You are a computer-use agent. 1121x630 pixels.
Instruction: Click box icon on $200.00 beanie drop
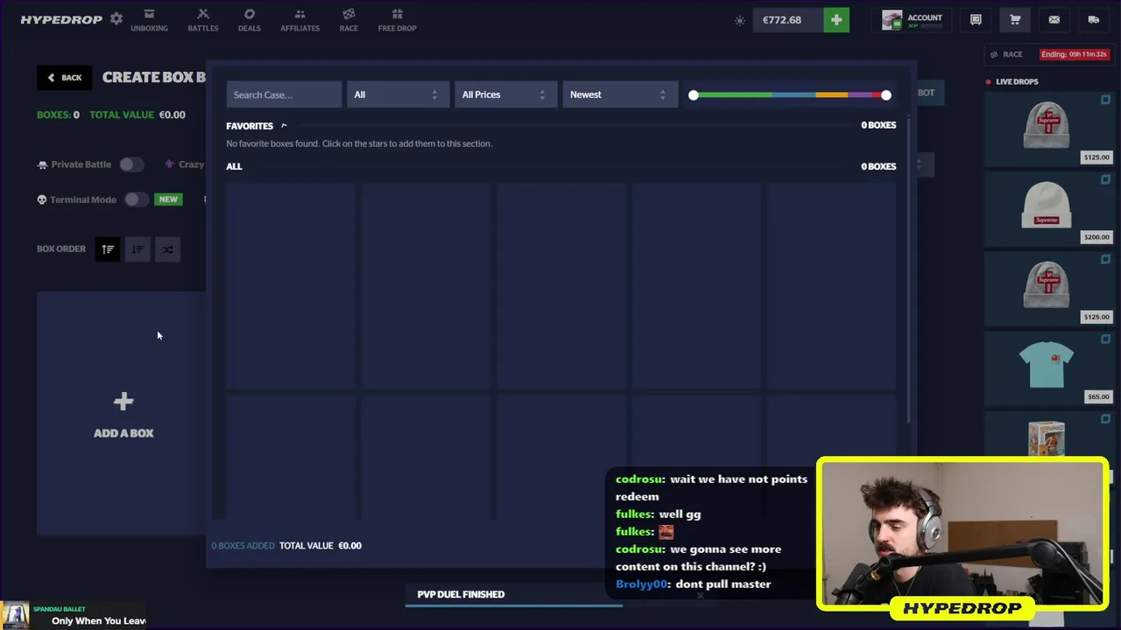click(1105, 179)
